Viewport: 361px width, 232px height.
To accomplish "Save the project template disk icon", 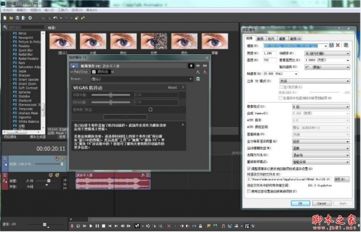I will [332, 45].
